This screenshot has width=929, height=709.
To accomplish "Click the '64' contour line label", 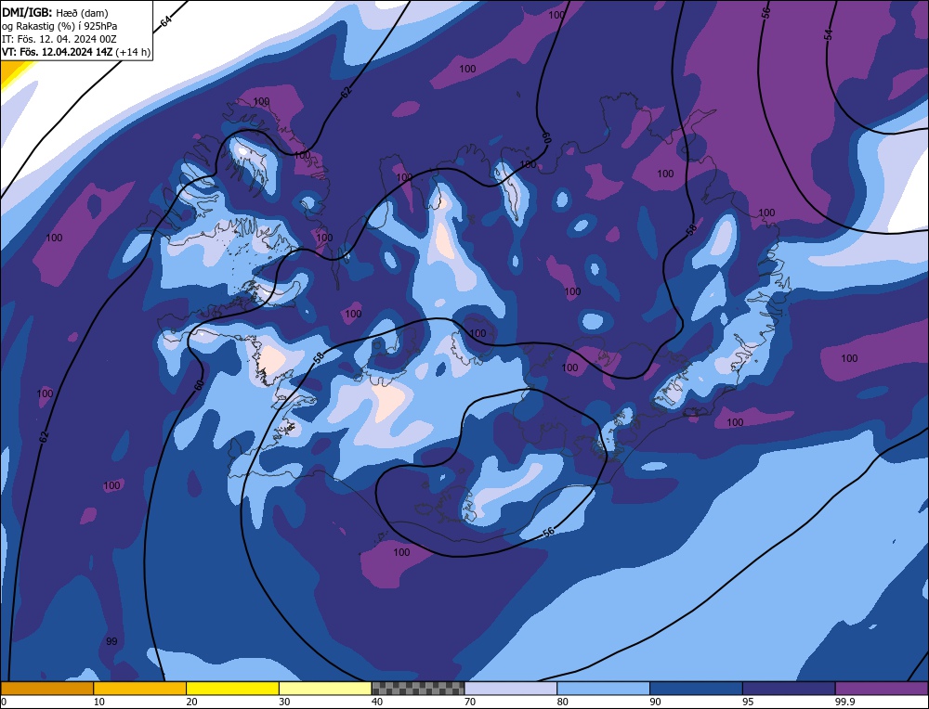I will [x=166, y=20].
